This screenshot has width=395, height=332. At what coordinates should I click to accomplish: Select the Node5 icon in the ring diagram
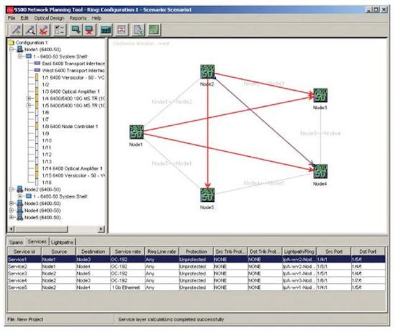coord(207,195)
